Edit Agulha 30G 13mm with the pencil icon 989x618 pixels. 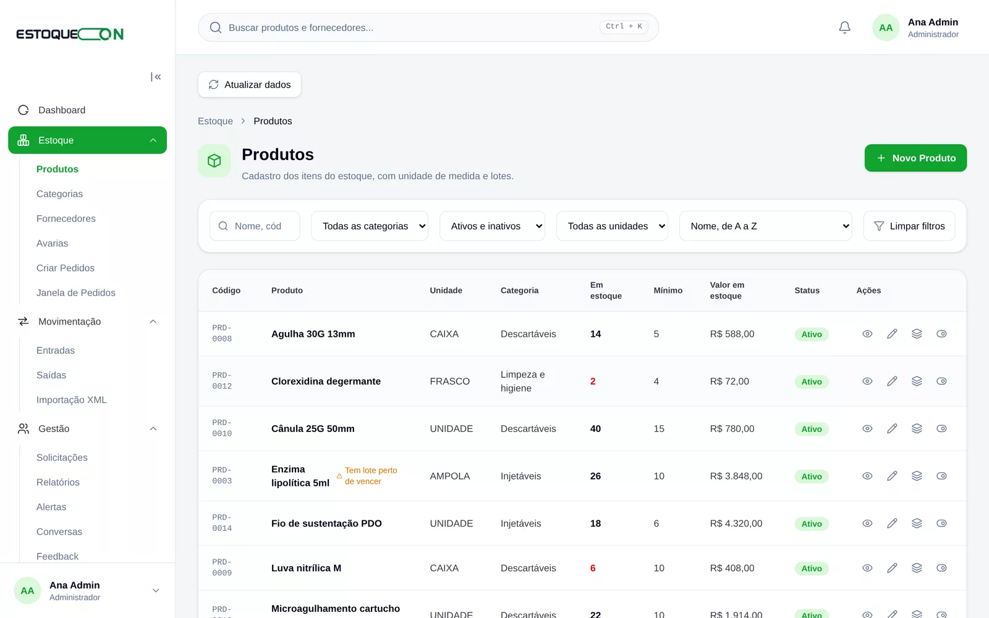(x=892, y=334)
